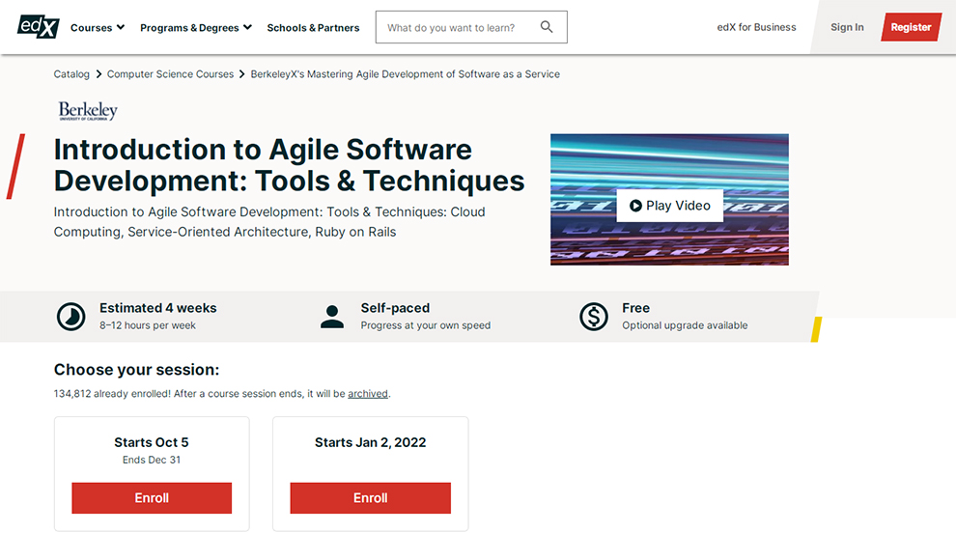Expand the Courses dropdown menu

98,27
